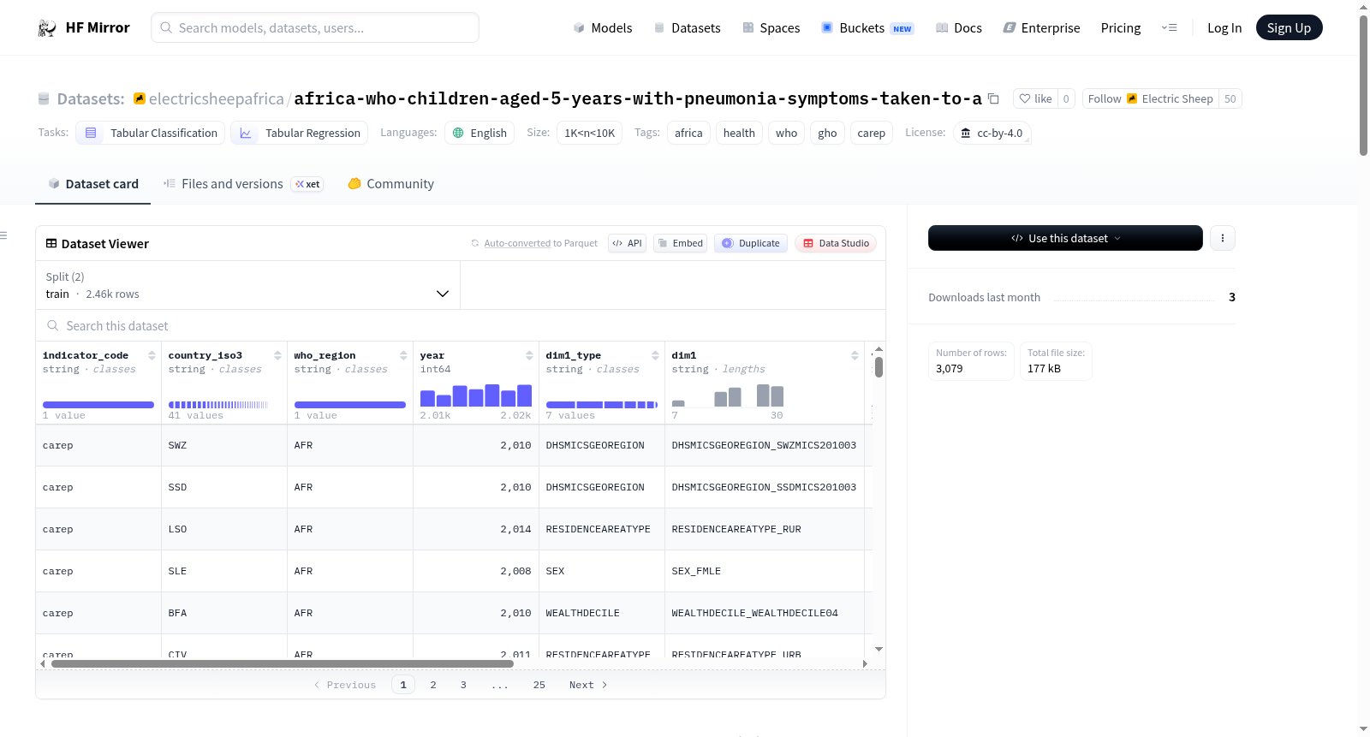1370x737 pixels.
Task: Go to Spaces
Action: point(771,28)
